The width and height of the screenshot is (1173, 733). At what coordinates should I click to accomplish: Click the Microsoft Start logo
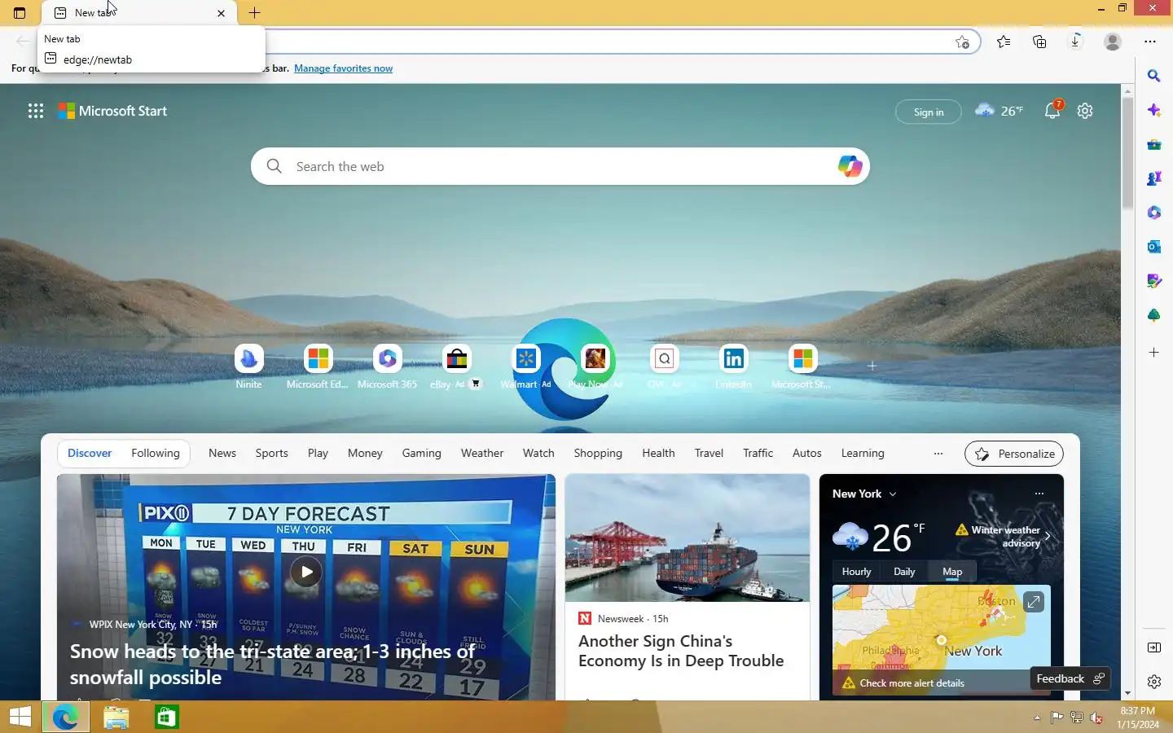coord(112,111)
